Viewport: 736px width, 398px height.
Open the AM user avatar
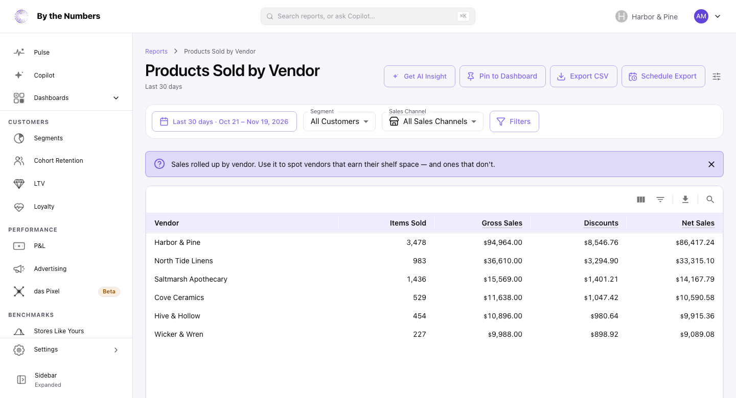(701, 16)
